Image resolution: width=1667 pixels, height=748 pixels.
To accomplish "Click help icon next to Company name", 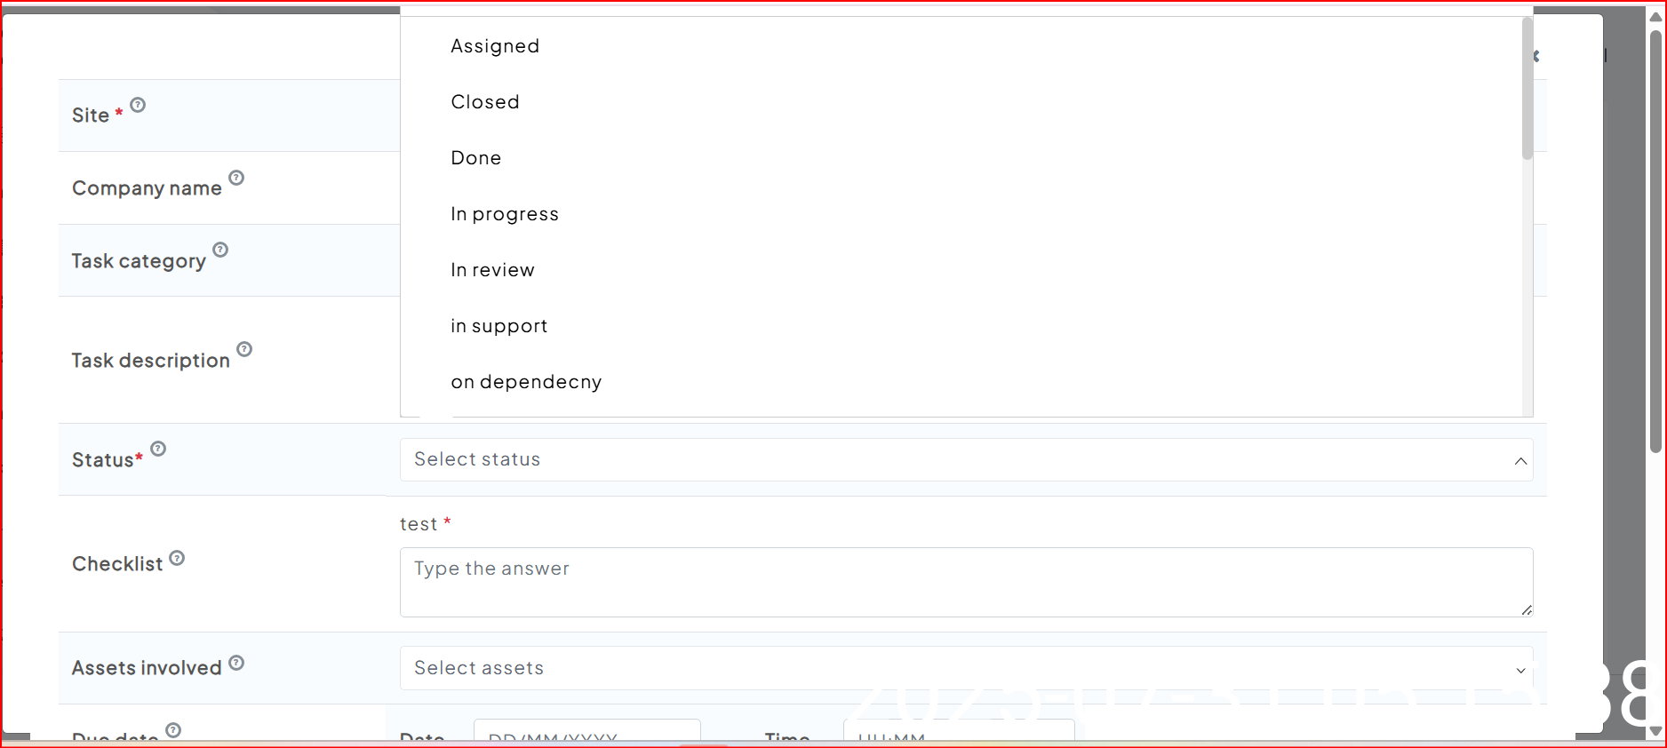I will 236,178.
